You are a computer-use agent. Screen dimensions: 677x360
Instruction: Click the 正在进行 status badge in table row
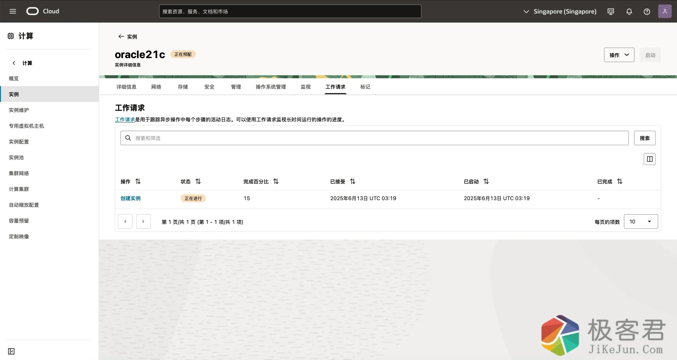[x=193, y=198]
